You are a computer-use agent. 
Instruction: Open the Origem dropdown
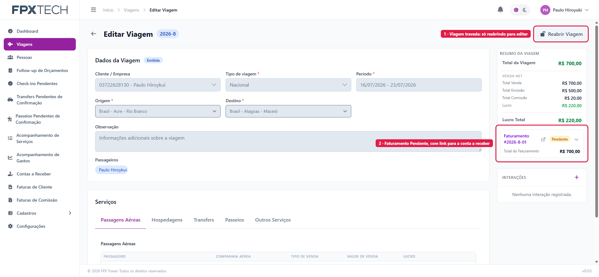pos(158,111)
